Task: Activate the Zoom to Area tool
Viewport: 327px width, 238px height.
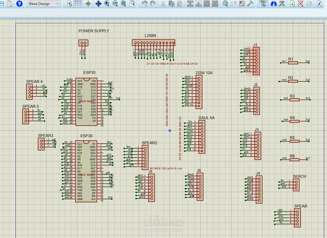Action: pyautogui.click(x=132, y=4)
